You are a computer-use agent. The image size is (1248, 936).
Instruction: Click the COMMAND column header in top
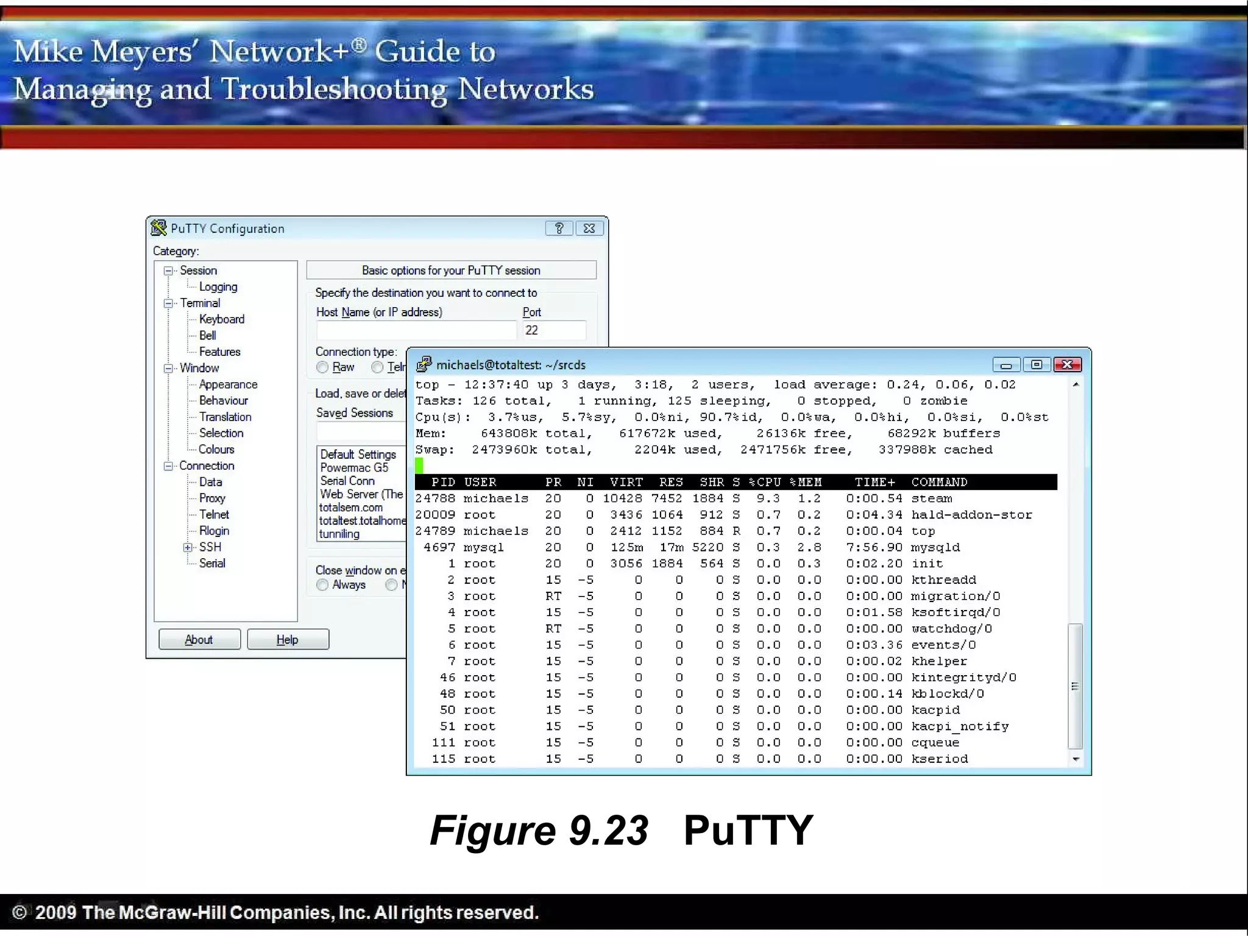[x=939, y=482]
